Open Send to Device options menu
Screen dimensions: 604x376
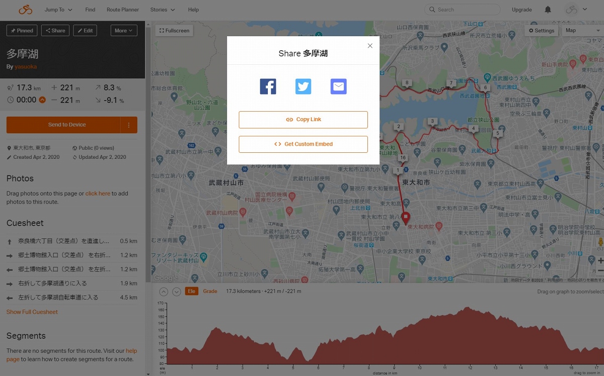(x=129, y=125)
